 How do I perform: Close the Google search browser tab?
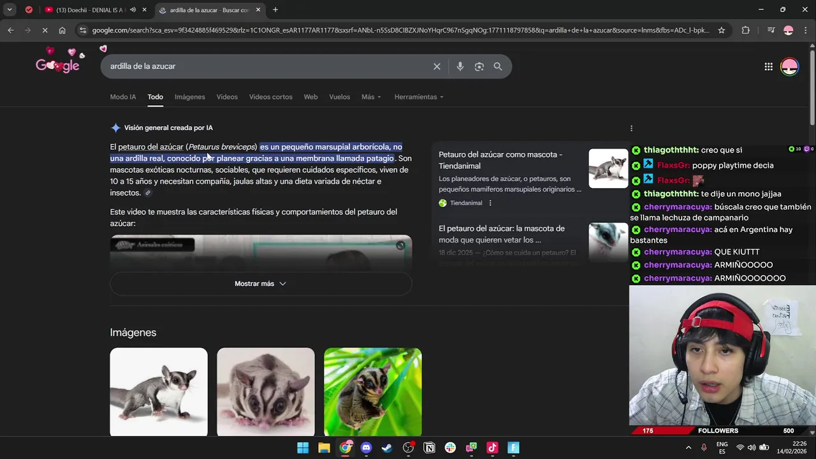pyautogui.click(x=258, y=10)
